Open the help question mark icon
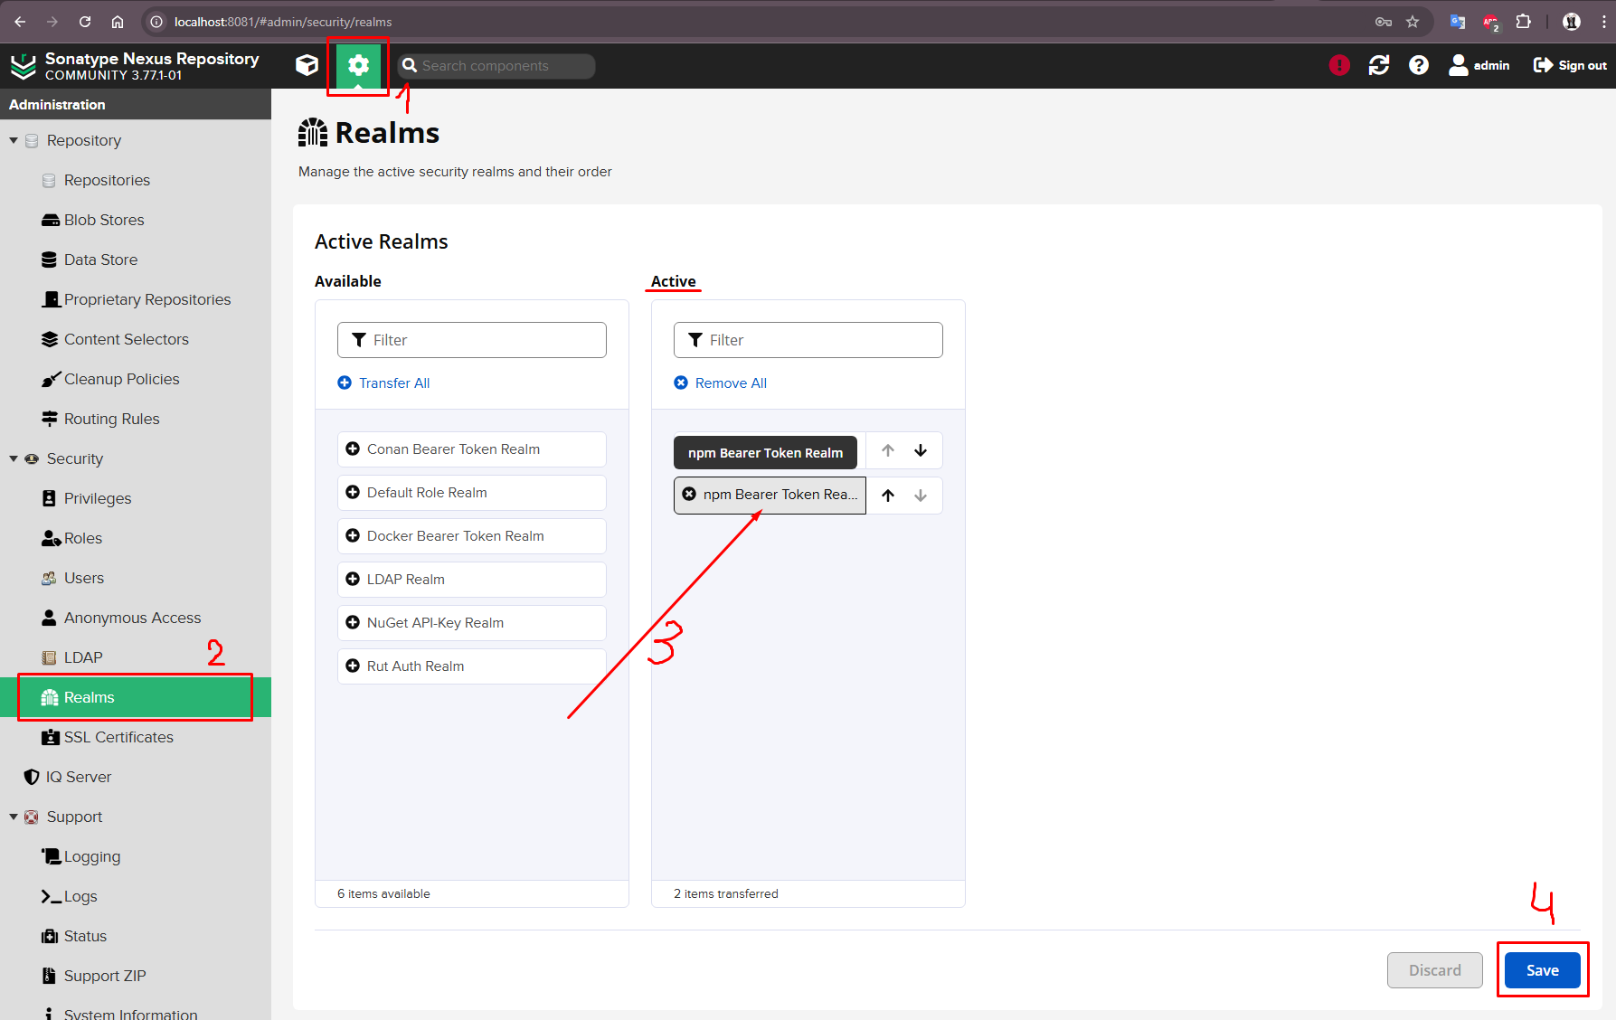This screenshot has height=1020, width=1616. 1418,65
